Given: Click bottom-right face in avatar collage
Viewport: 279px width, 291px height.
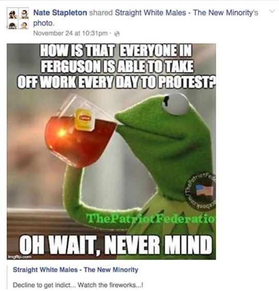Looking at the screenshot, I should 23,24.
